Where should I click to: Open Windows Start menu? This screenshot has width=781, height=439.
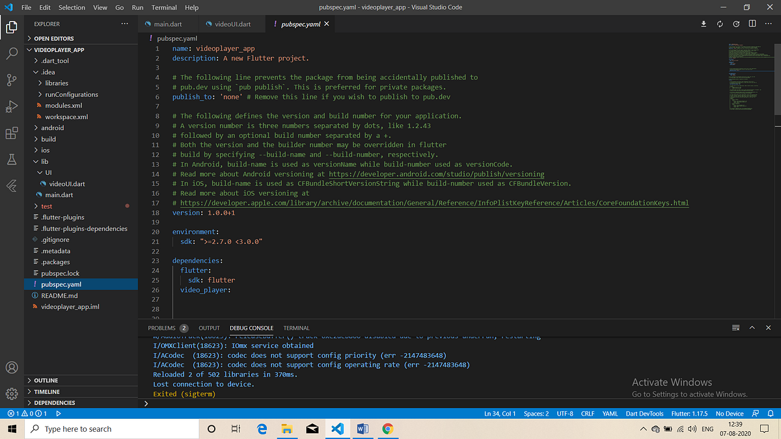[12, 429]
